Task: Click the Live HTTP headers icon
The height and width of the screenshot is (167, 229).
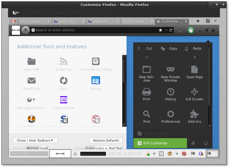Action: click(32, 119)
